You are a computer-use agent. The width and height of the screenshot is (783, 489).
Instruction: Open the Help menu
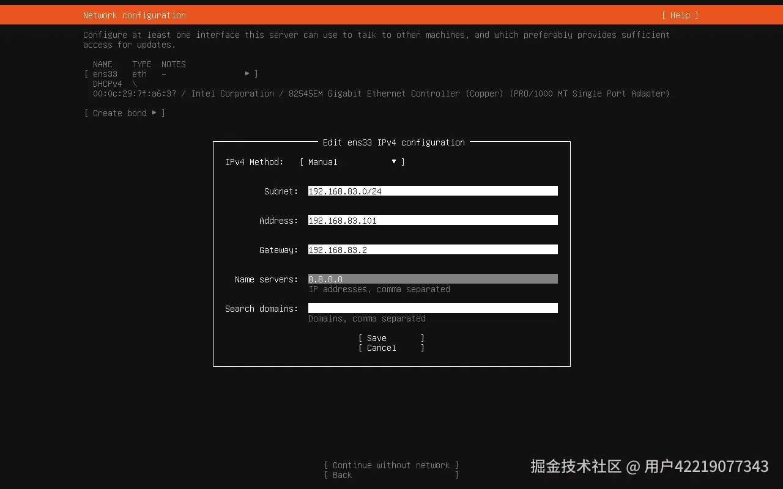[x=680, y=15]
